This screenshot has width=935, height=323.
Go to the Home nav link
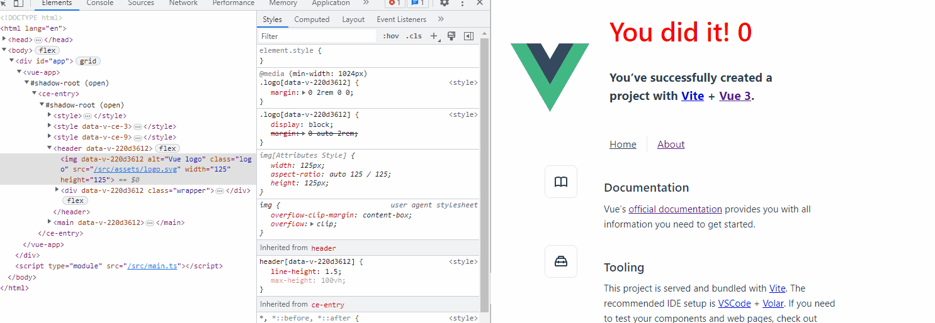[623, 145]
